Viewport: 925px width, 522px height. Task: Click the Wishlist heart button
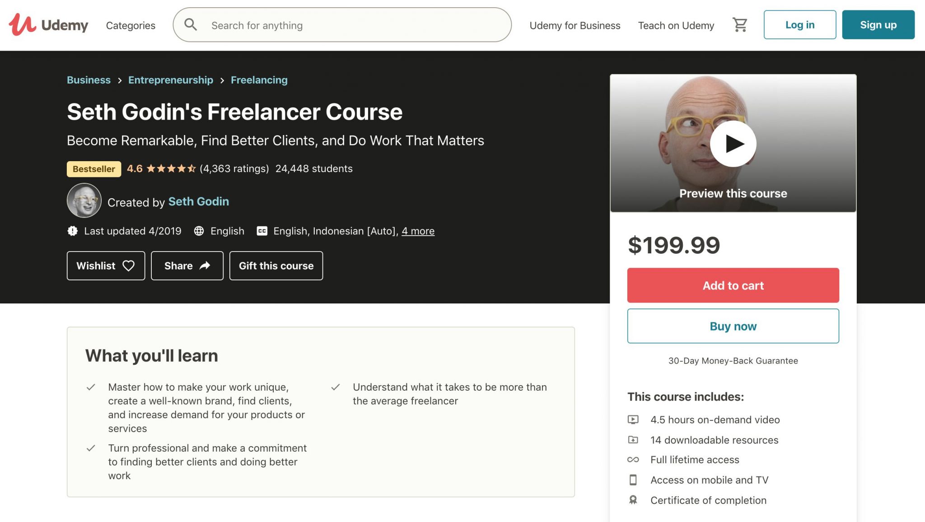pyautogui.click(x=106, y=266)
